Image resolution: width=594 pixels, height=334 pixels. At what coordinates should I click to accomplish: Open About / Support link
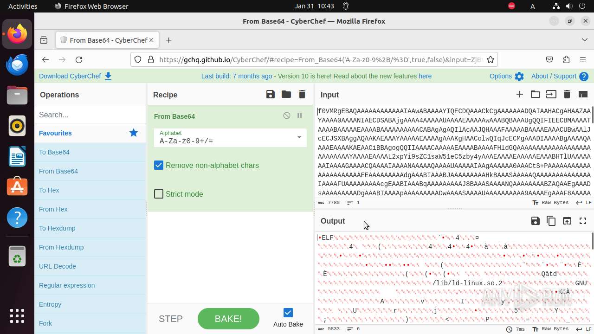(x=560, y=76)
